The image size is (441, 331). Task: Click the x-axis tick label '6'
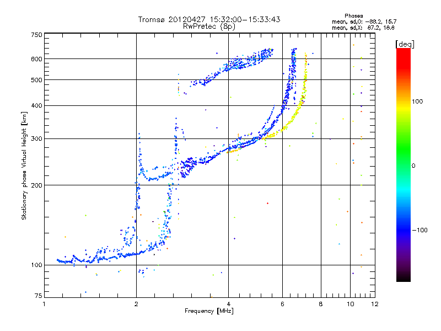pyautogui.click(x=282, y=304)
